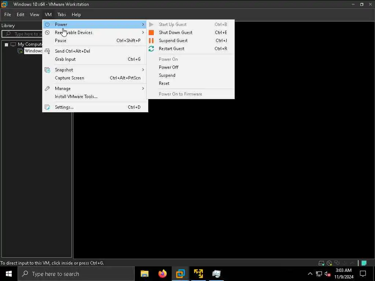The height and width of the screenshot is (281, 375).
Task: Select Suspend in the Power submenu
Action: point(190,75)
